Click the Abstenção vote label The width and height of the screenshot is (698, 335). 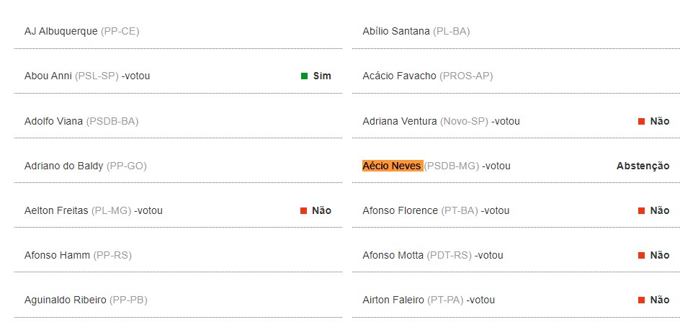(x=643, y=166)
